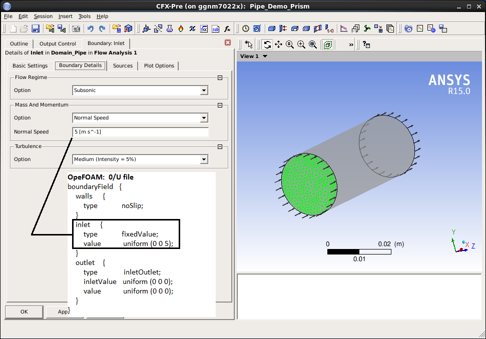Open the Expression fx icon
The width and height of the screenshot is (486, 339).
[x=227, y=29]
